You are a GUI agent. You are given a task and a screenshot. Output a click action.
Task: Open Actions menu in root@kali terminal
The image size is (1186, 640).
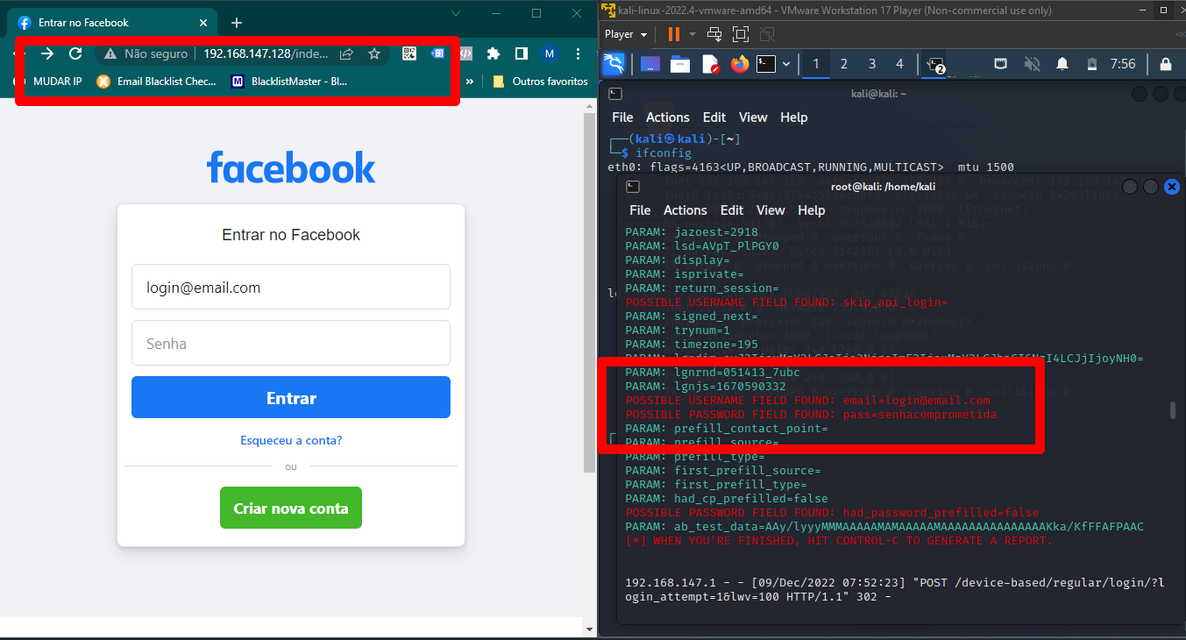pyautogui.click(x=685, y=210)
